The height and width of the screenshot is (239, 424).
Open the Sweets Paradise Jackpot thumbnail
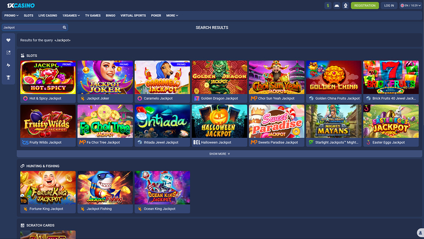(x=277, y=121)
